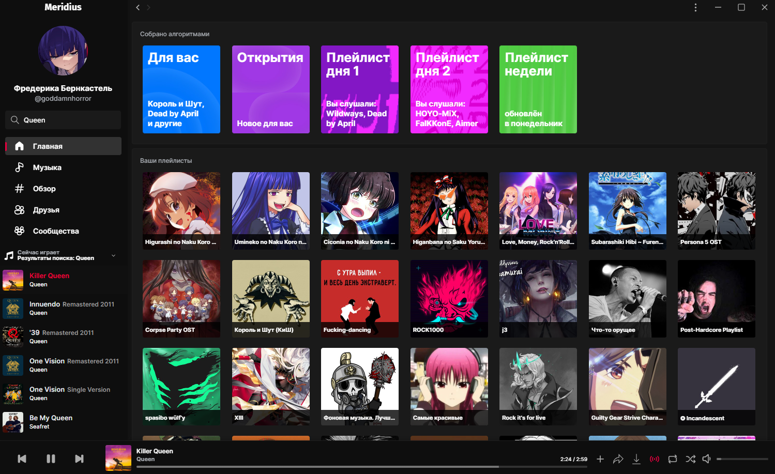Image resolution: width=775 pixels, height=474 pixels.
Task: Share the current track
Action: click(x=618, y=458)
